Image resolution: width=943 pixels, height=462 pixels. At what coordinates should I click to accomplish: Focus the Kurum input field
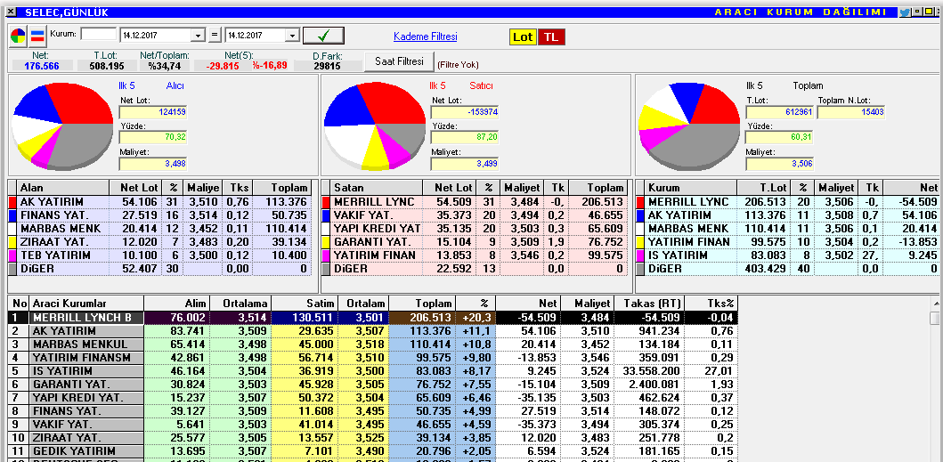coord(99,35)
